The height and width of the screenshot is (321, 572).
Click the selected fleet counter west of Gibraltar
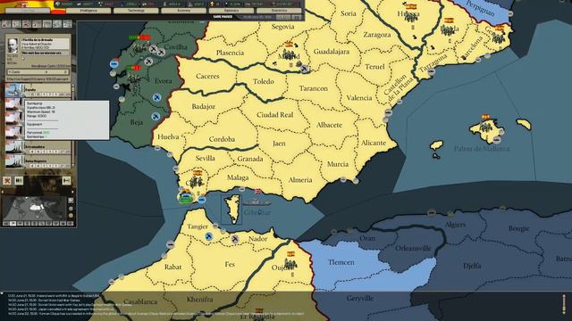(x=186, y=198)
